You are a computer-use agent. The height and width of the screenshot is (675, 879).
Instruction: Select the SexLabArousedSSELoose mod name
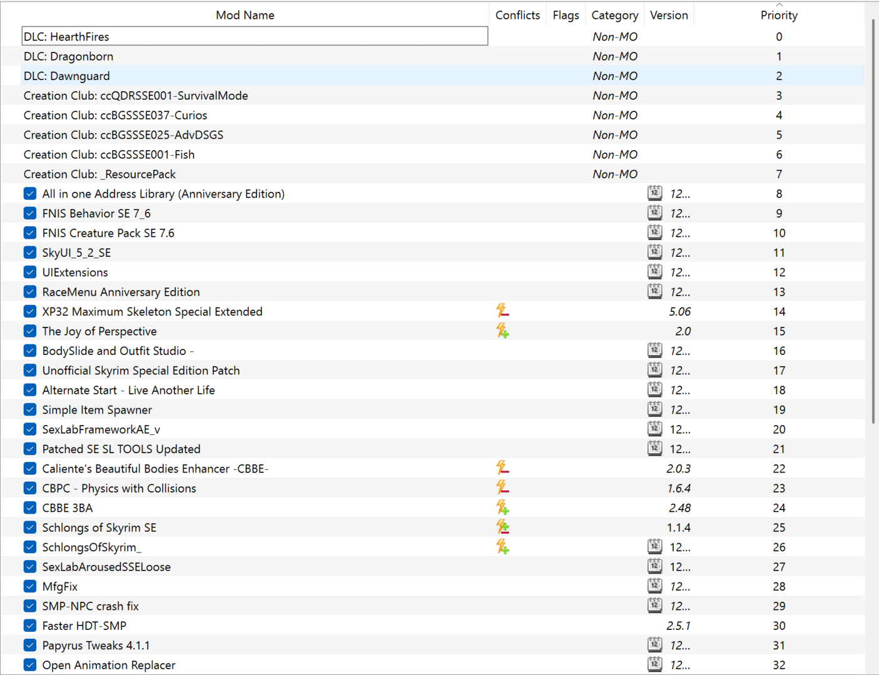(x=106, y=567)
